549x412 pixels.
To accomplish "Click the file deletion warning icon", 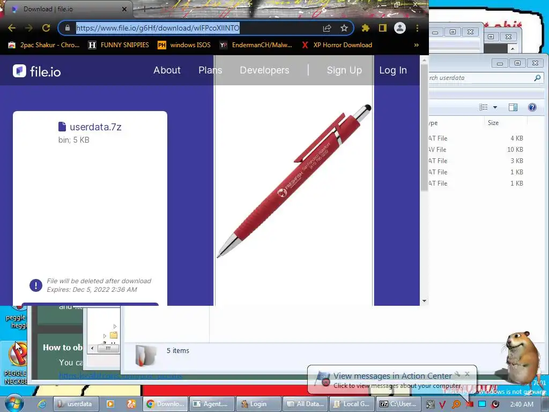I will pos(36,285).
